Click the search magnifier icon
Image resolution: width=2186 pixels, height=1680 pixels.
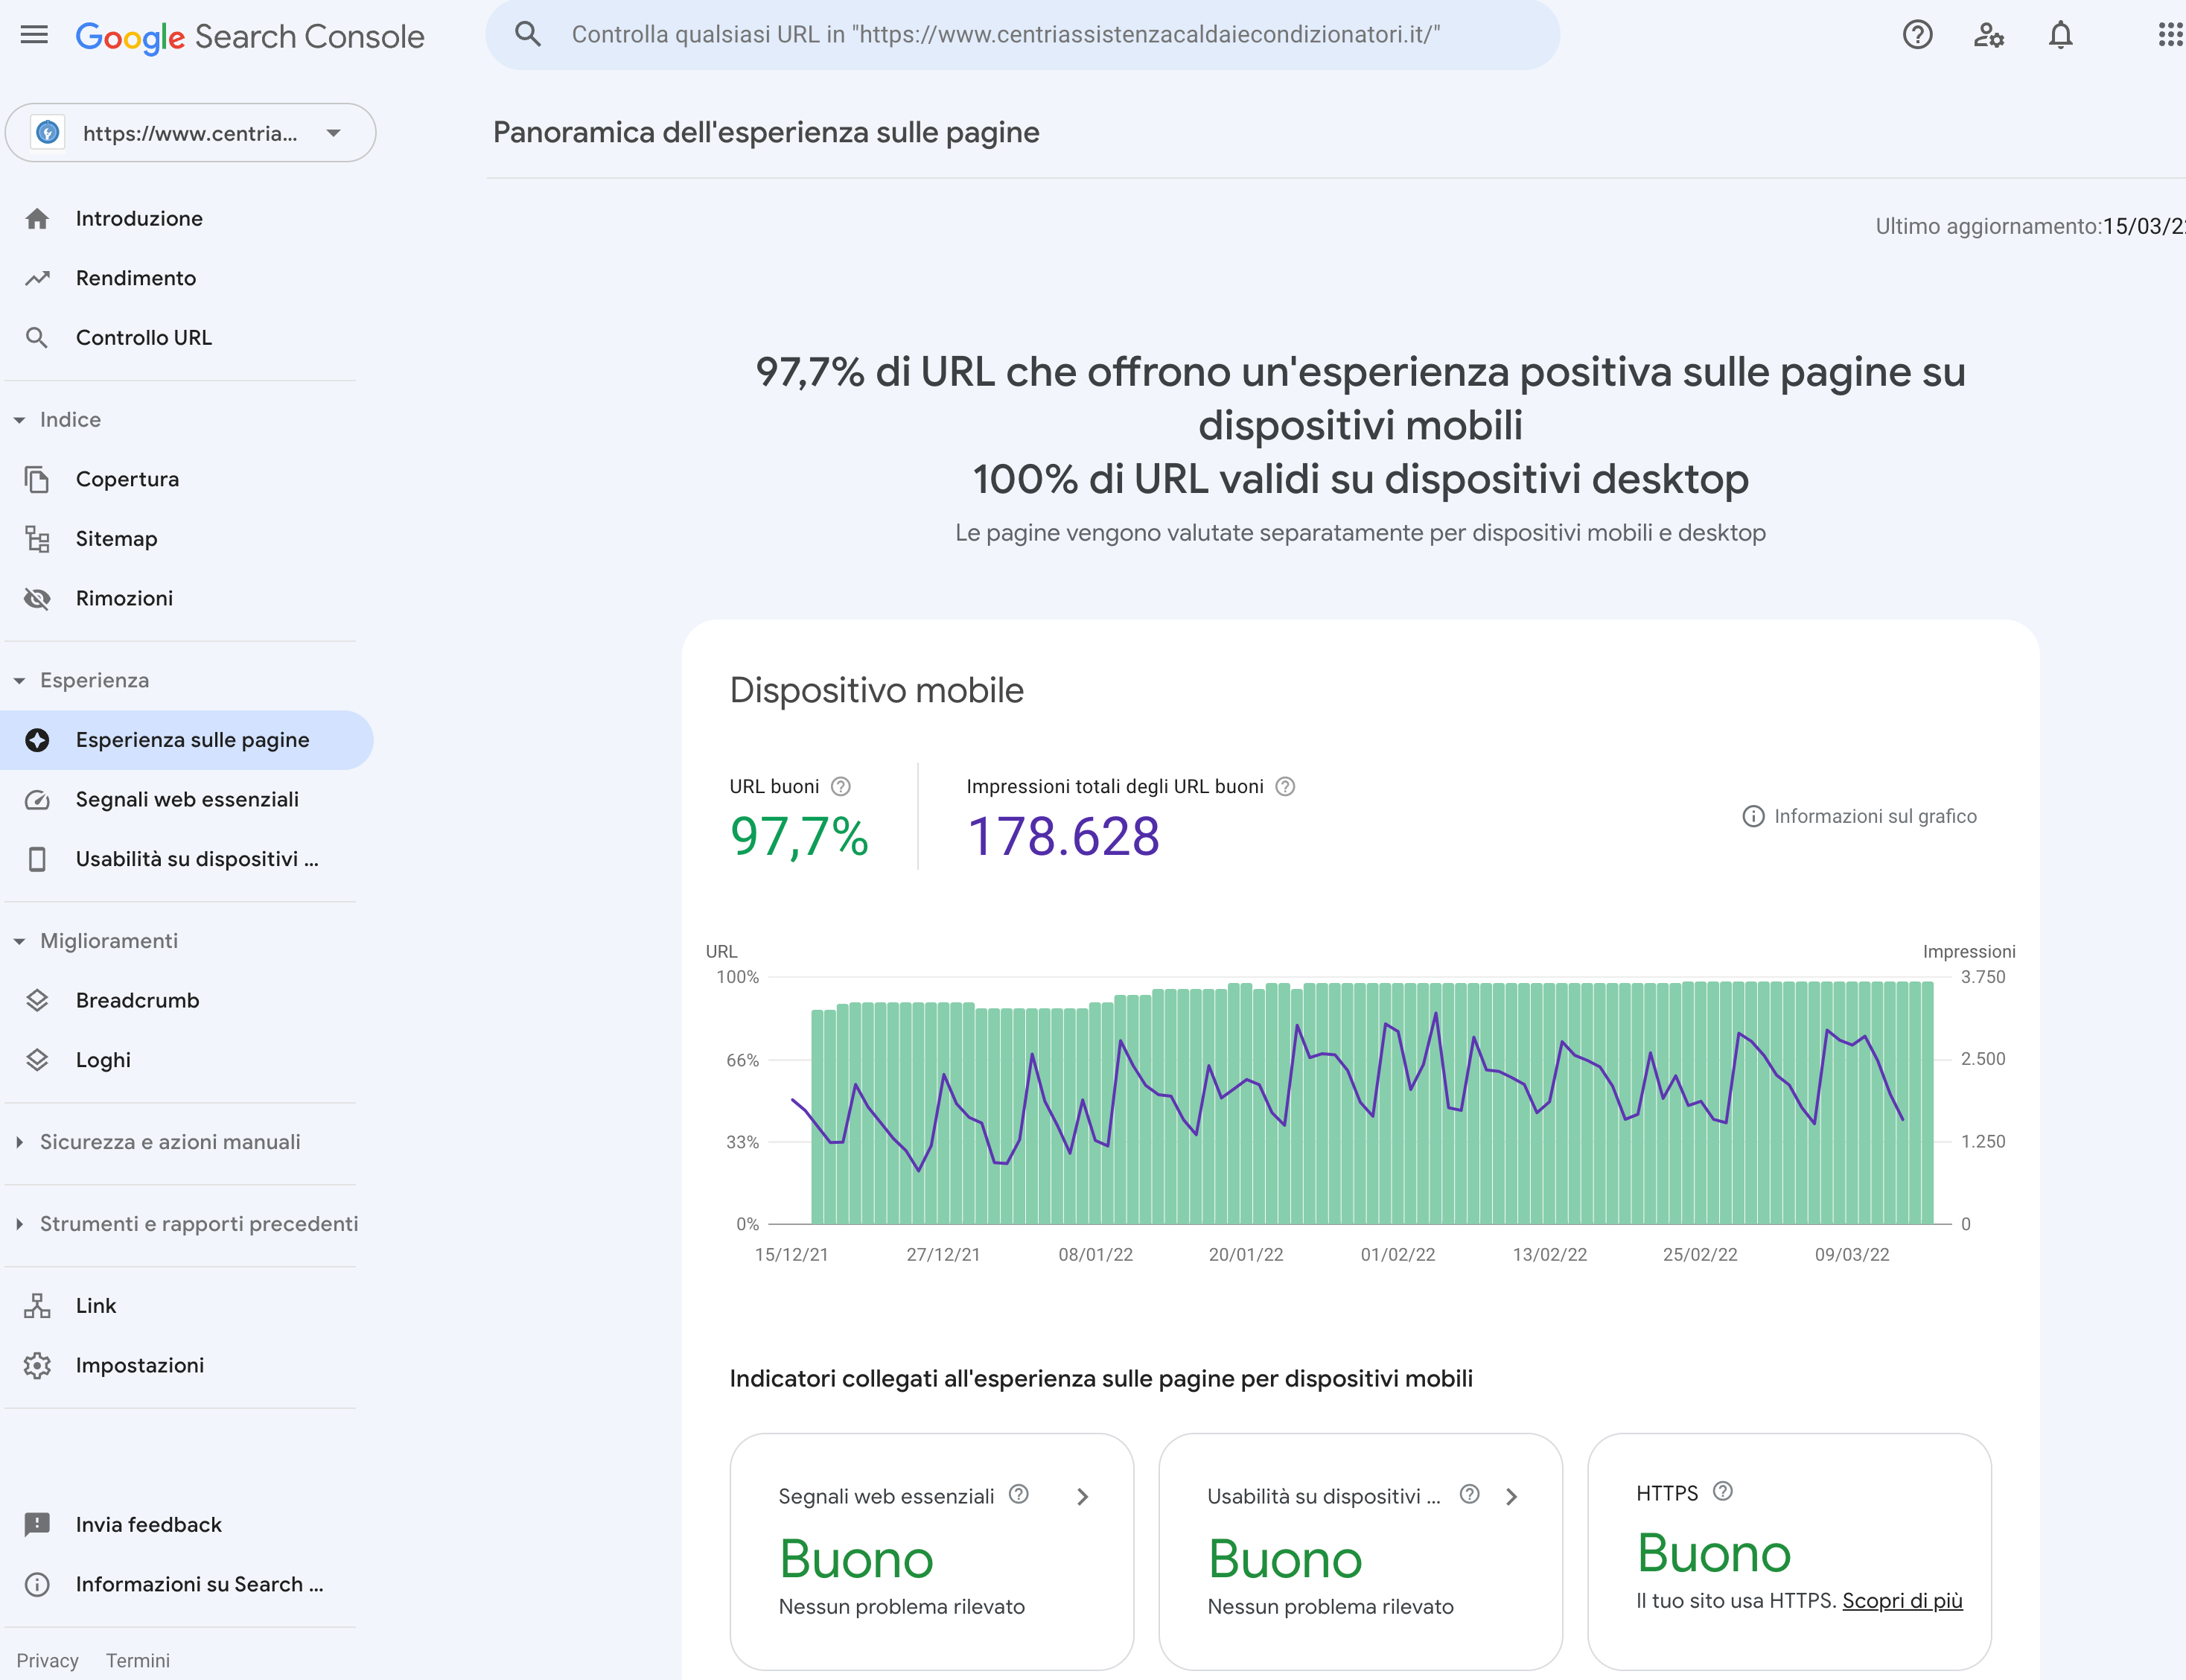[528, 35]
